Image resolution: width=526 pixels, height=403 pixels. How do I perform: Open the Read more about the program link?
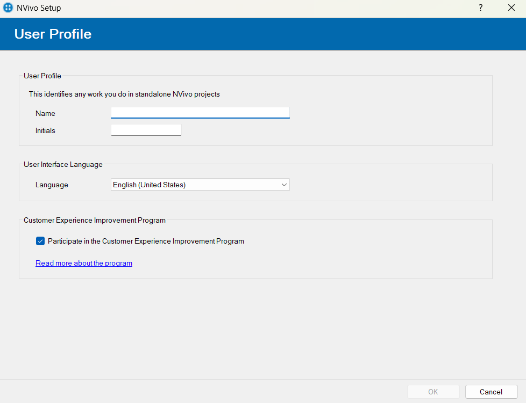click(83, 263)
